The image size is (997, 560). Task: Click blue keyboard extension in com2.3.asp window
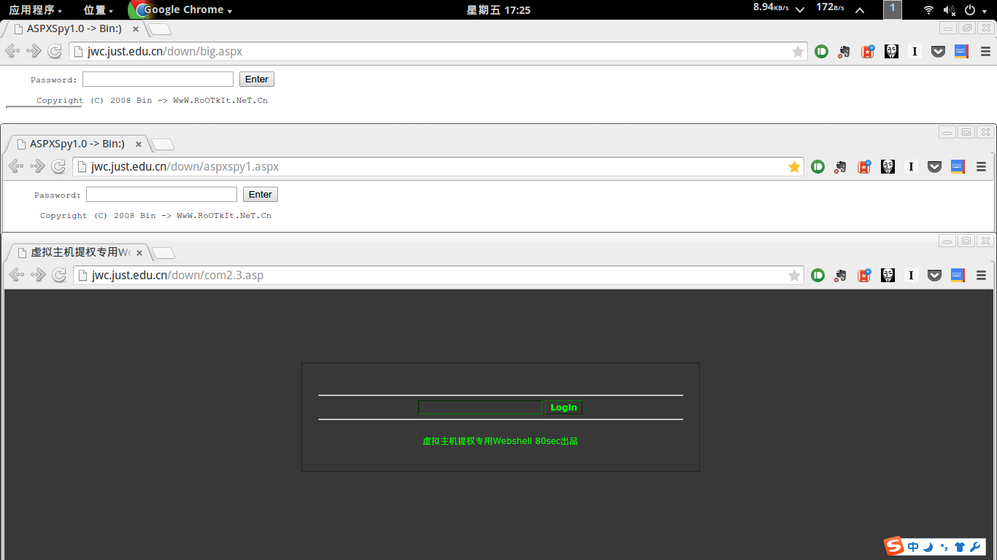[958, 275]
